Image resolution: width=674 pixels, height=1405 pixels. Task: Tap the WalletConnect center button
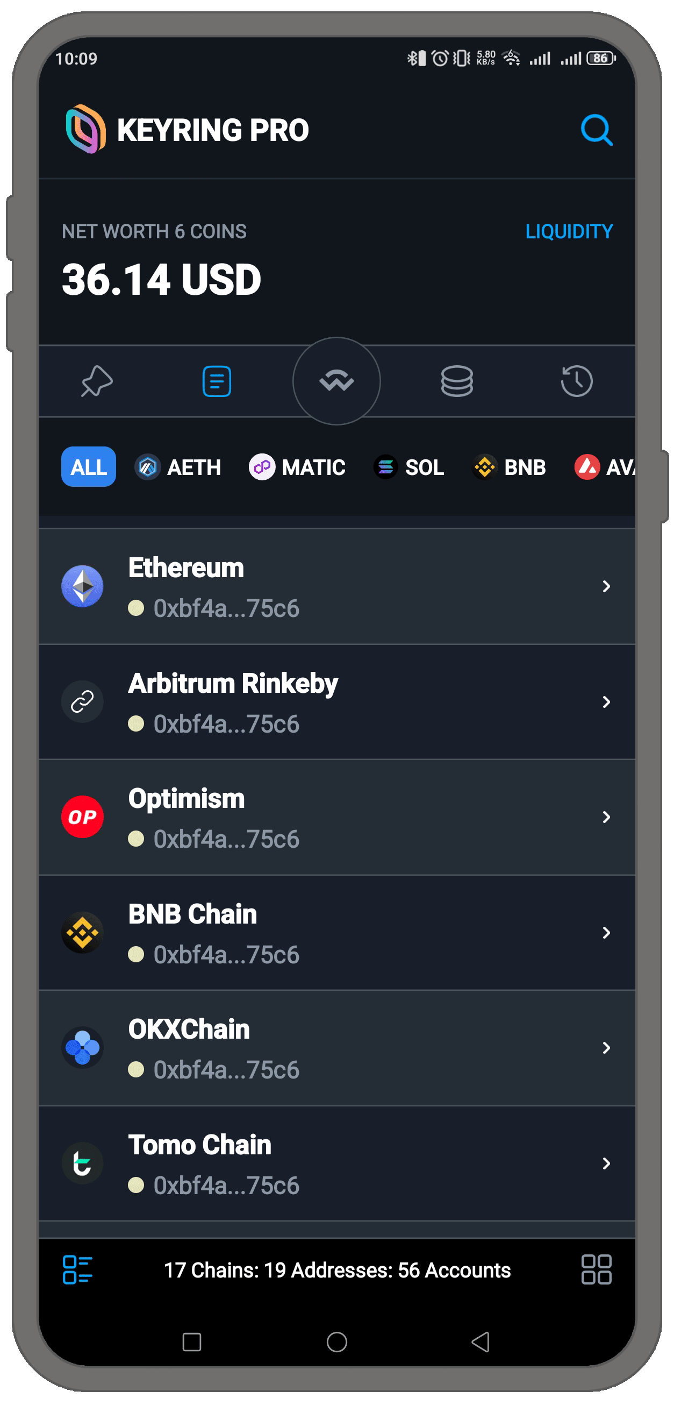coord(336,381)
